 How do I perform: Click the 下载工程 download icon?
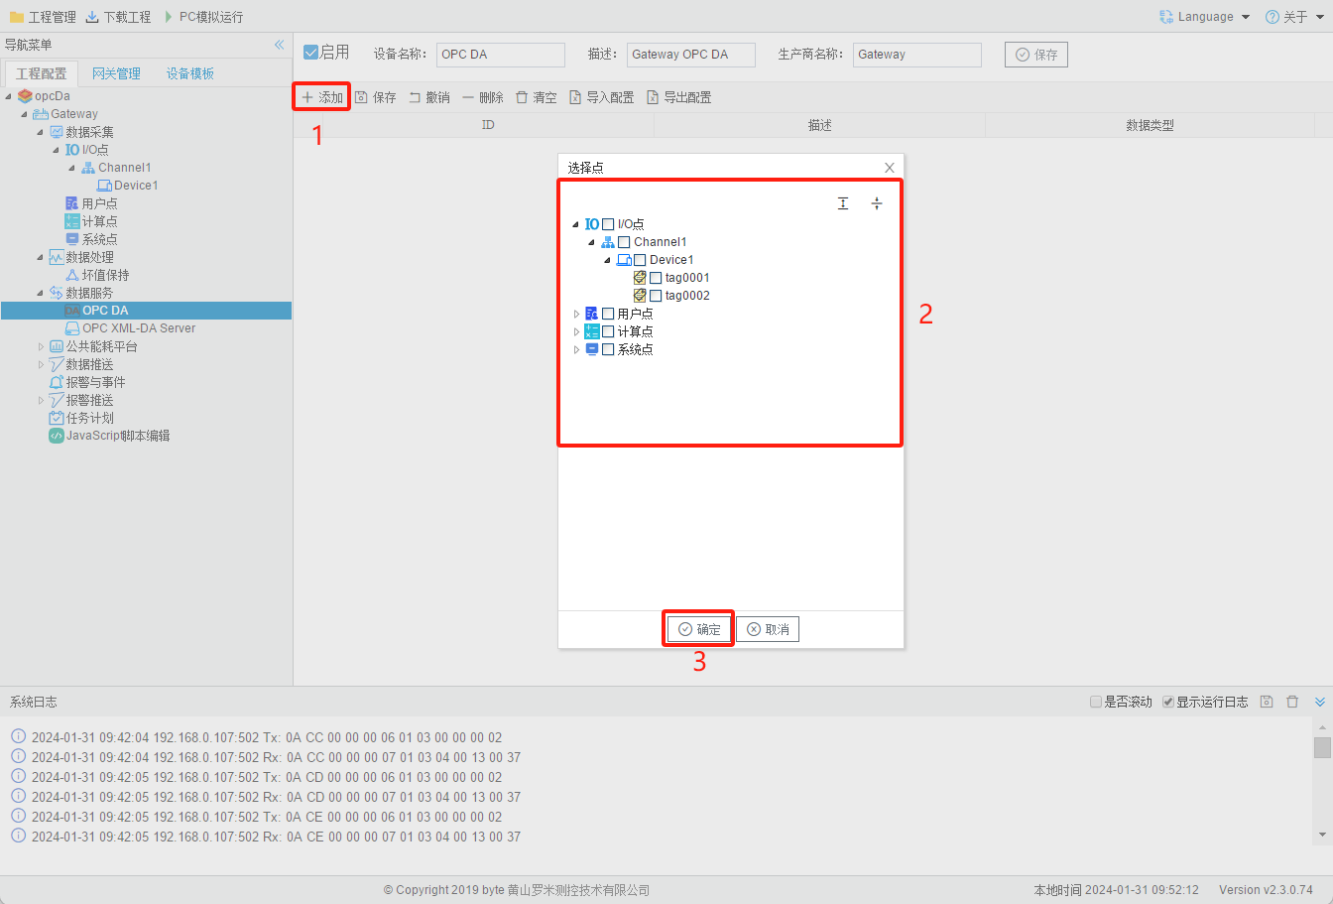(92, 17)
